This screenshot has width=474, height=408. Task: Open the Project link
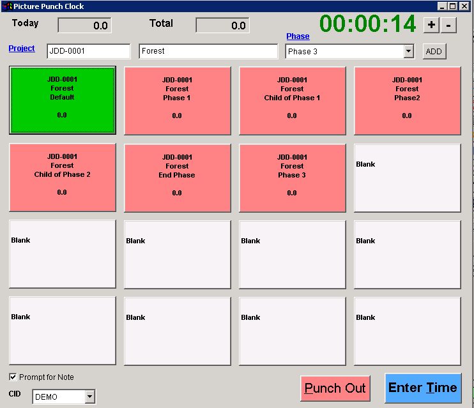[x=22, y=49]
